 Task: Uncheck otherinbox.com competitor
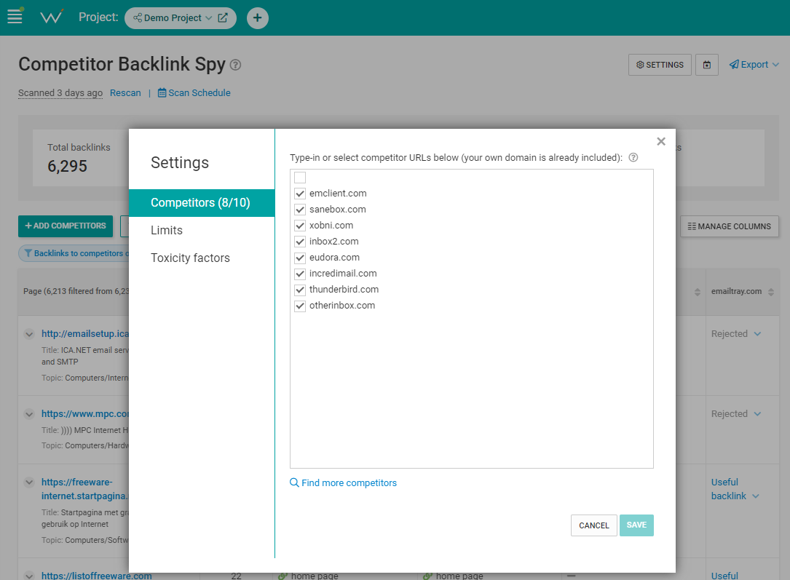(x=300, y=306)
